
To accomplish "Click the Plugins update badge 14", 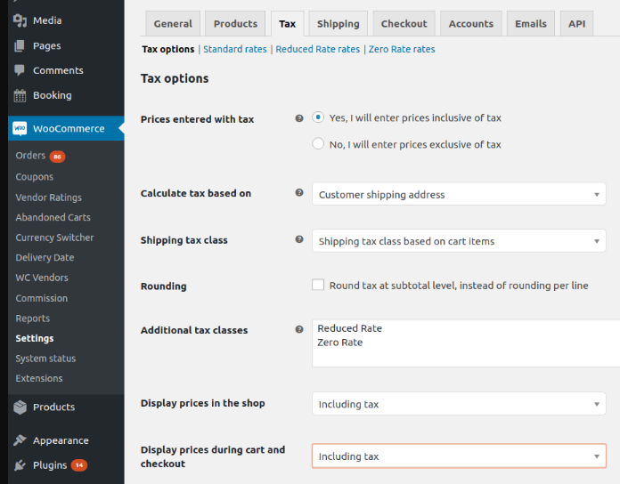I will click(x=79, y=465).
